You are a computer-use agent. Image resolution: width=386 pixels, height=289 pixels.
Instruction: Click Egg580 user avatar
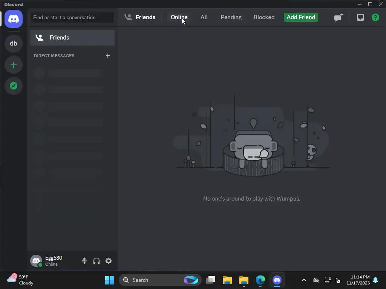(x=36, y=261)
